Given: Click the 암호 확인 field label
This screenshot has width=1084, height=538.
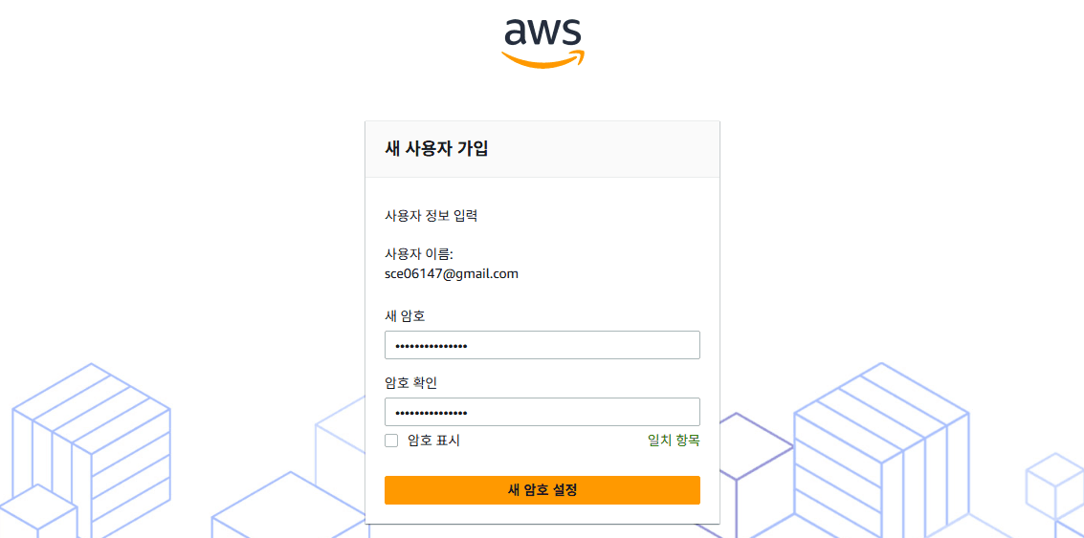Looking at the screenshot, I should [410, 382].
